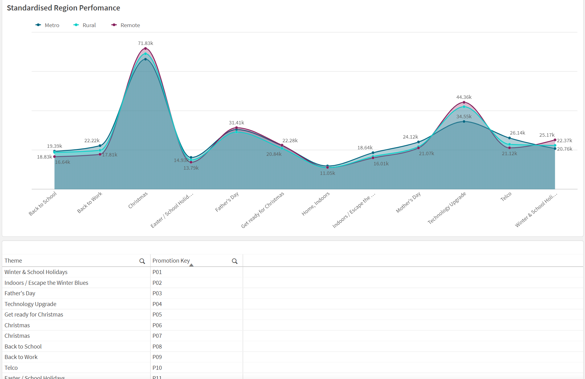Click promotion key P05
The width and height of the screenshot is (585, 379).
point(157,315)
